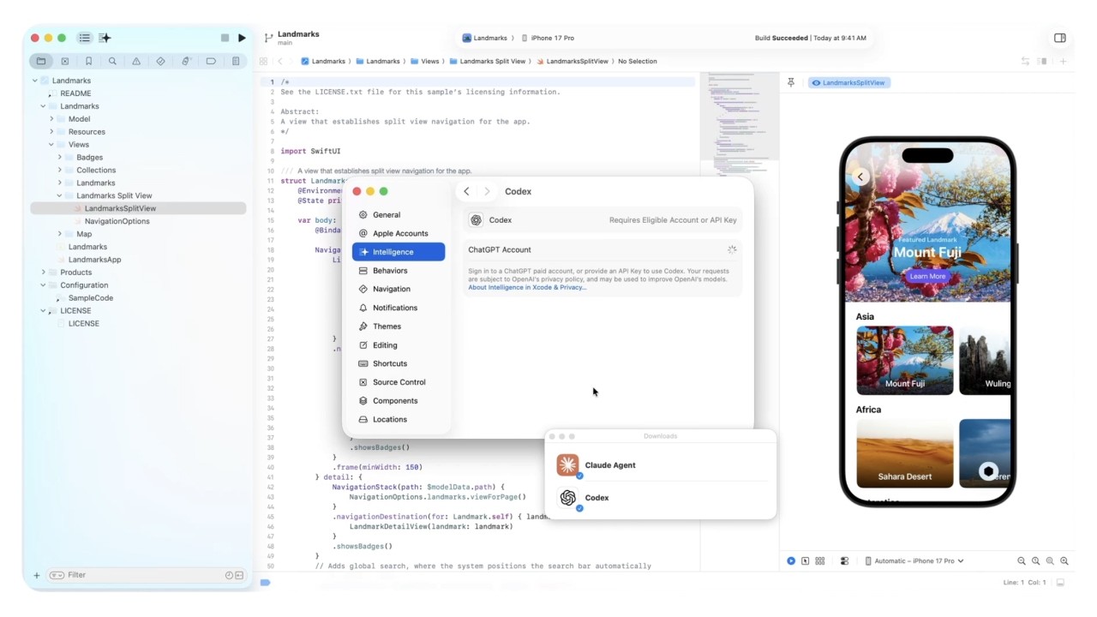
Task: Open the test navigator diamond icon
Action: point(160,62)
